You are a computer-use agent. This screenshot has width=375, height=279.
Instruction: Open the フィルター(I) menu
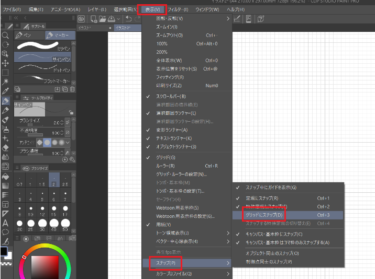click(179, 9)
